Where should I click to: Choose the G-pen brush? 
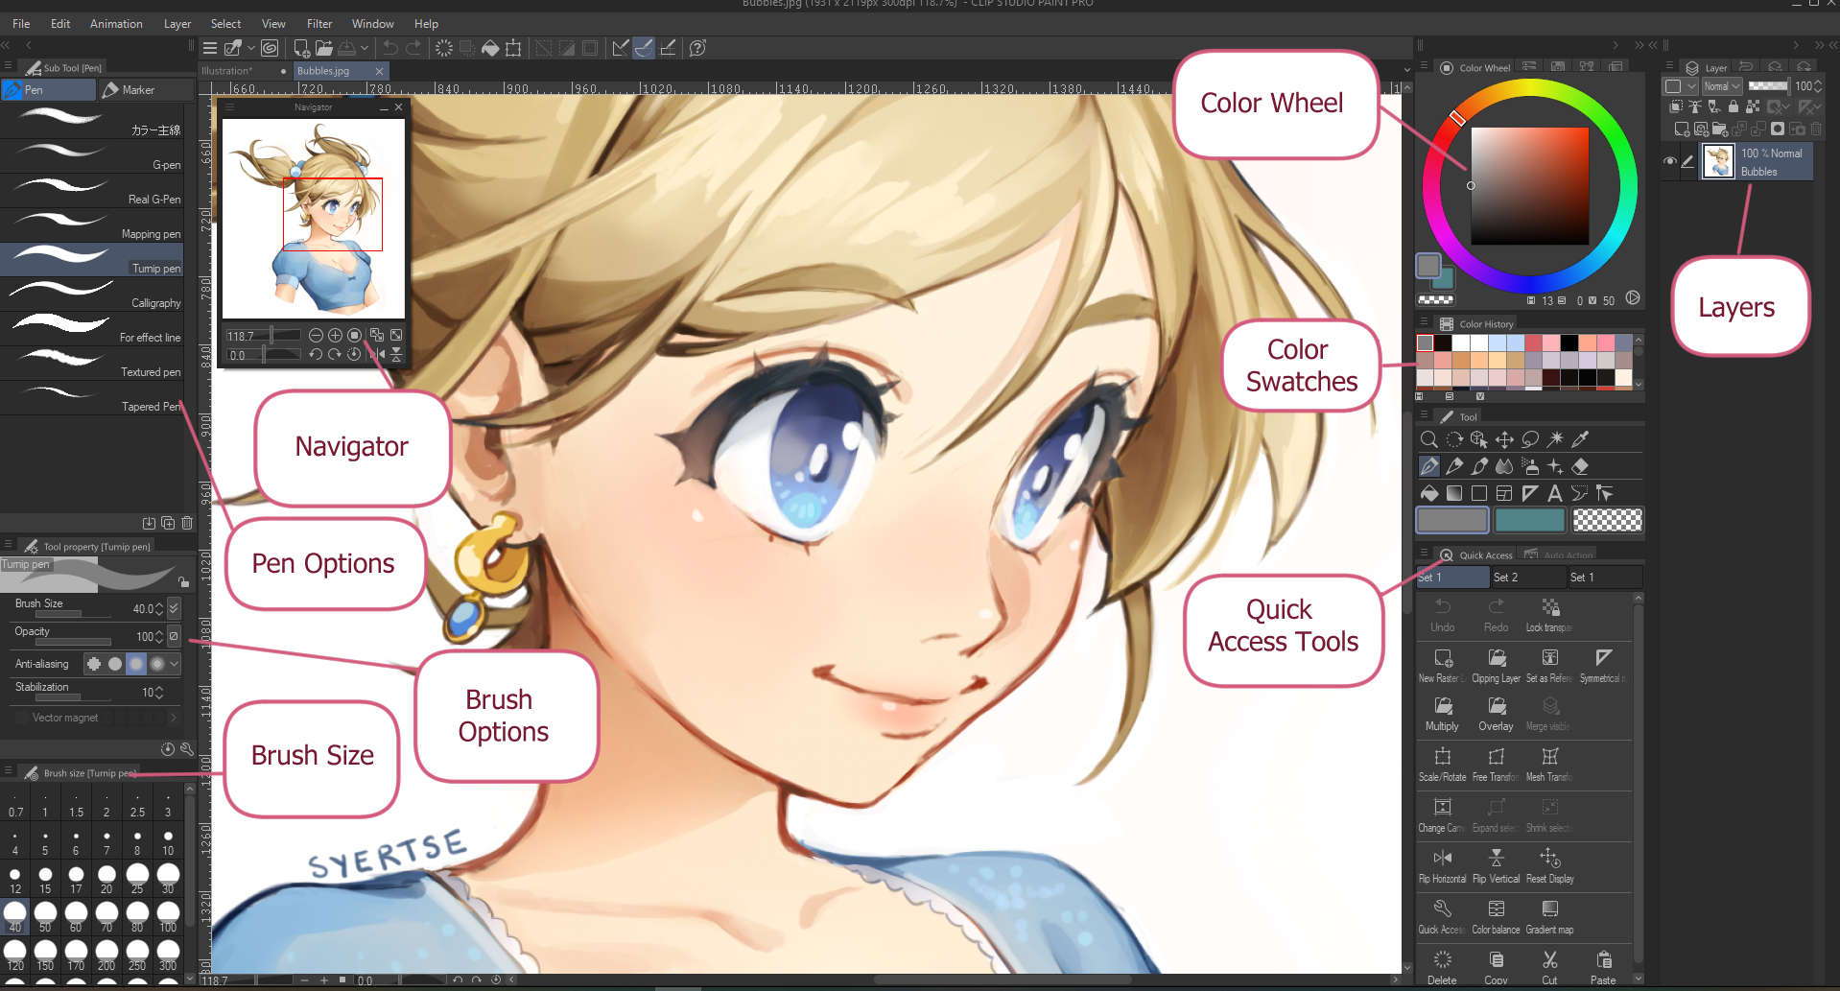pos(92,156)
